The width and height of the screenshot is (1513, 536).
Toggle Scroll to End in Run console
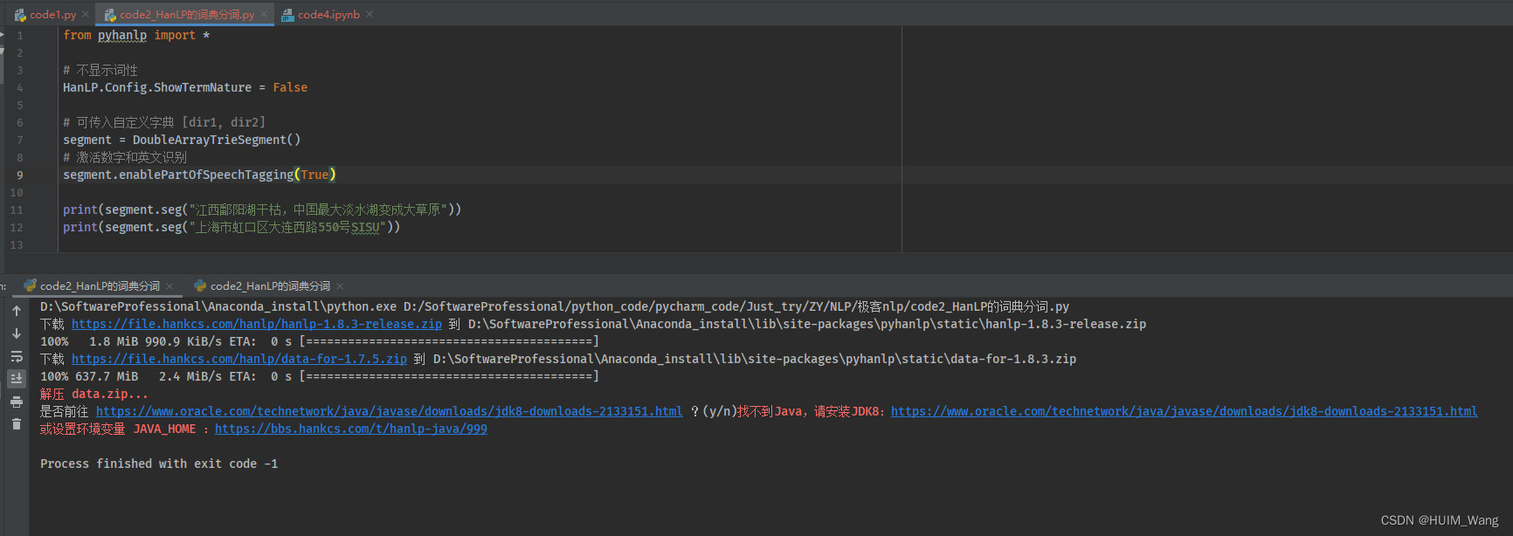[x=17, y=378]
